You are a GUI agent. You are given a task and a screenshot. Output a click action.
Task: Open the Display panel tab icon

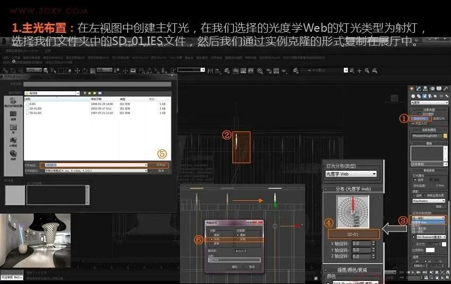click(439, 88)
